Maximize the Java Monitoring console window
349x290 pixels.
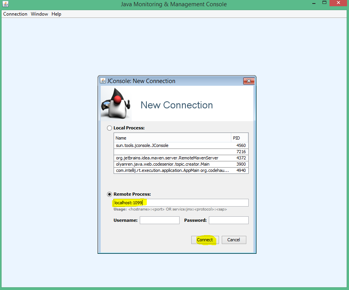pyautogui.click(x=324, y=3)
